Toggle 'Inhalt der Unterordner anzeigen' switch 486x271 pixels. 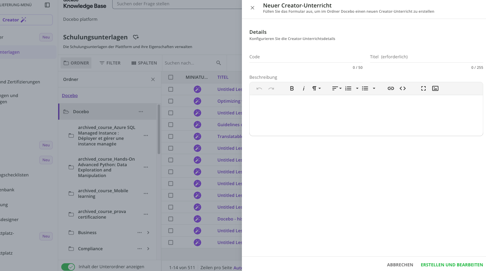click(x=68, y=267)
